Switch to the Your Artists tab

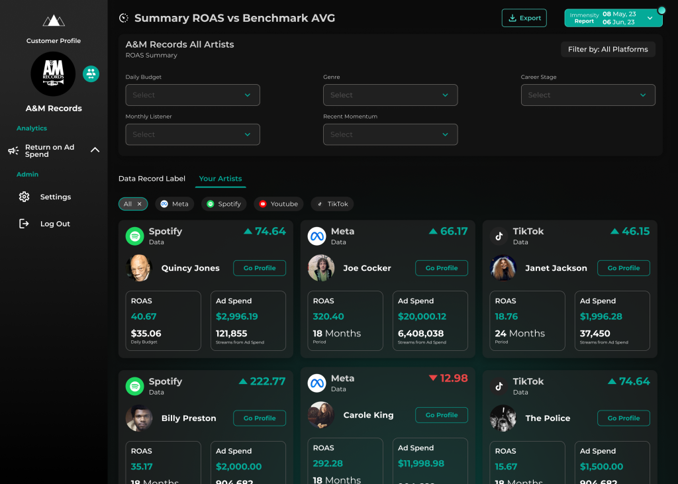(220, 179)
